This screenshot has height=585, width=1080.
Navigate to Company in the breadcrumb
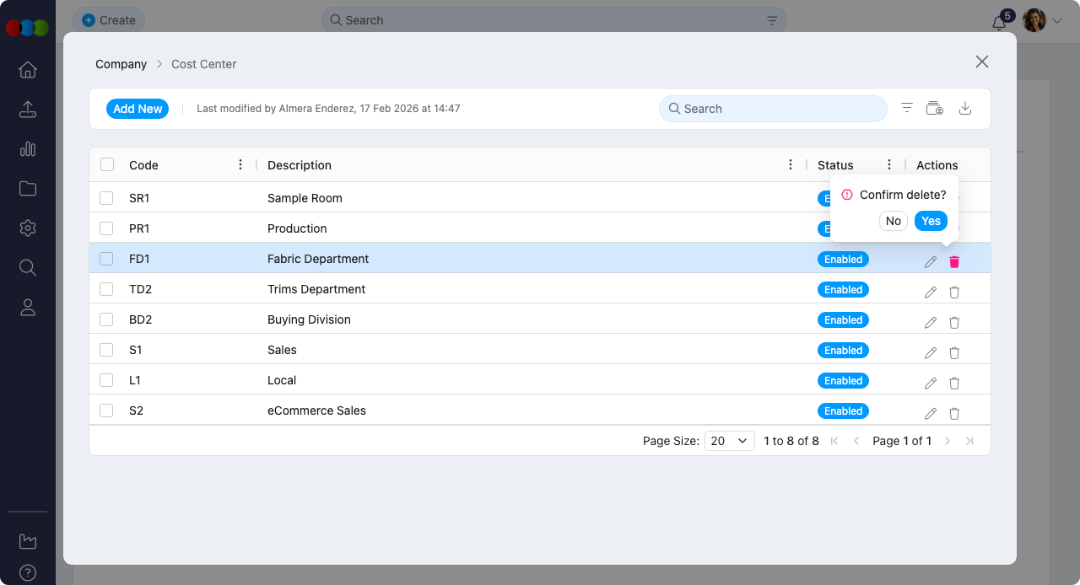click(121, 64)
